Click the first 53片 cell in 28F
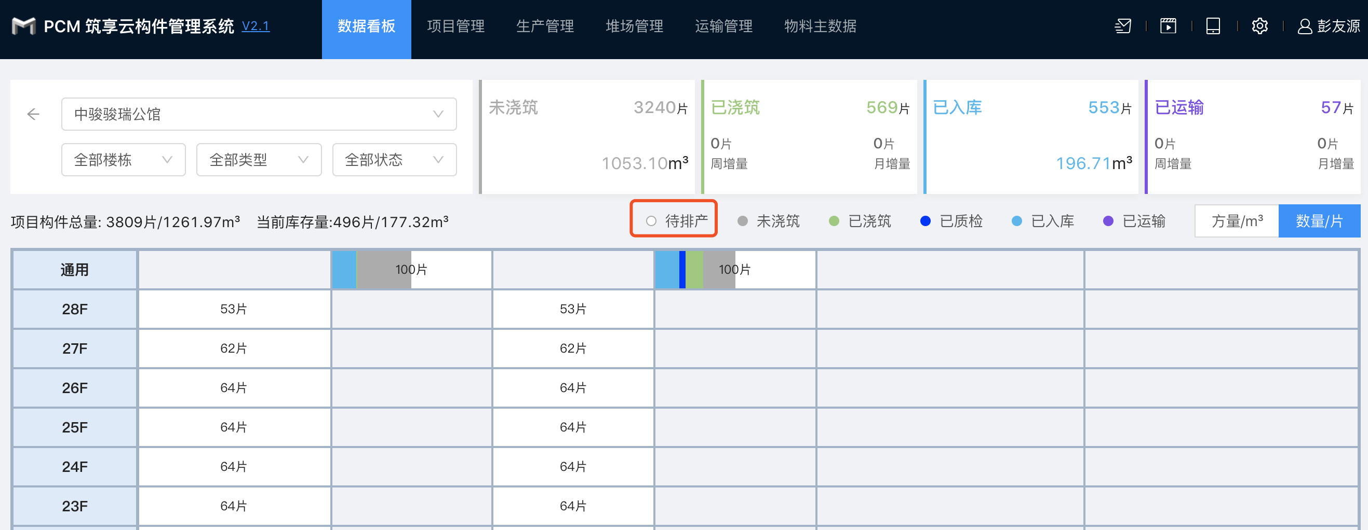This screenshot has width=1368, height=530. coord(234,309)
